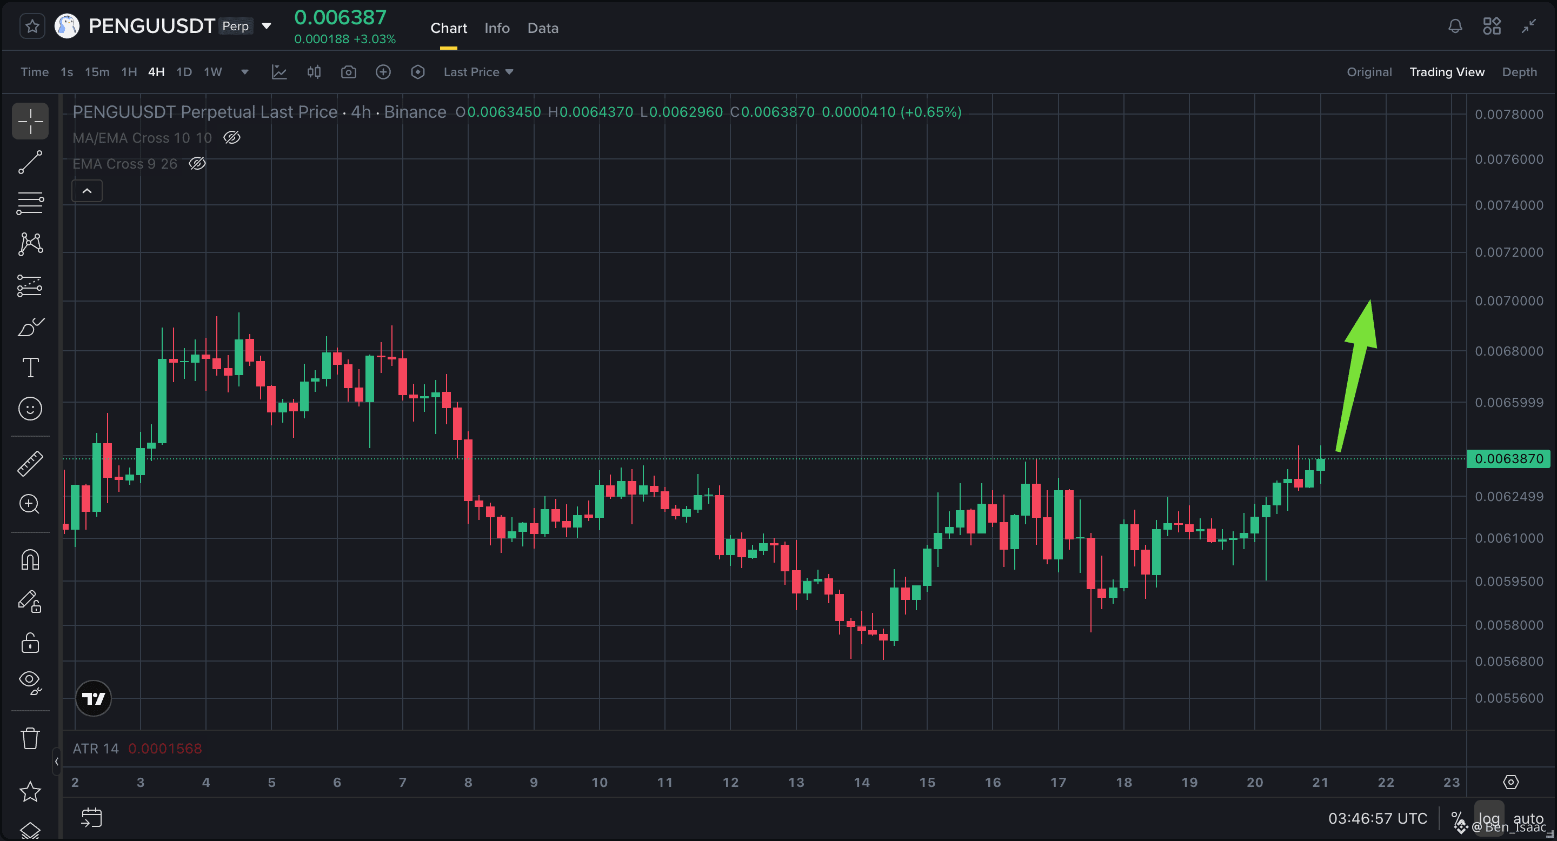Select the 15m timeframe
The height and width of the screenshot is (841, 1557).
[x=97, y=72]
